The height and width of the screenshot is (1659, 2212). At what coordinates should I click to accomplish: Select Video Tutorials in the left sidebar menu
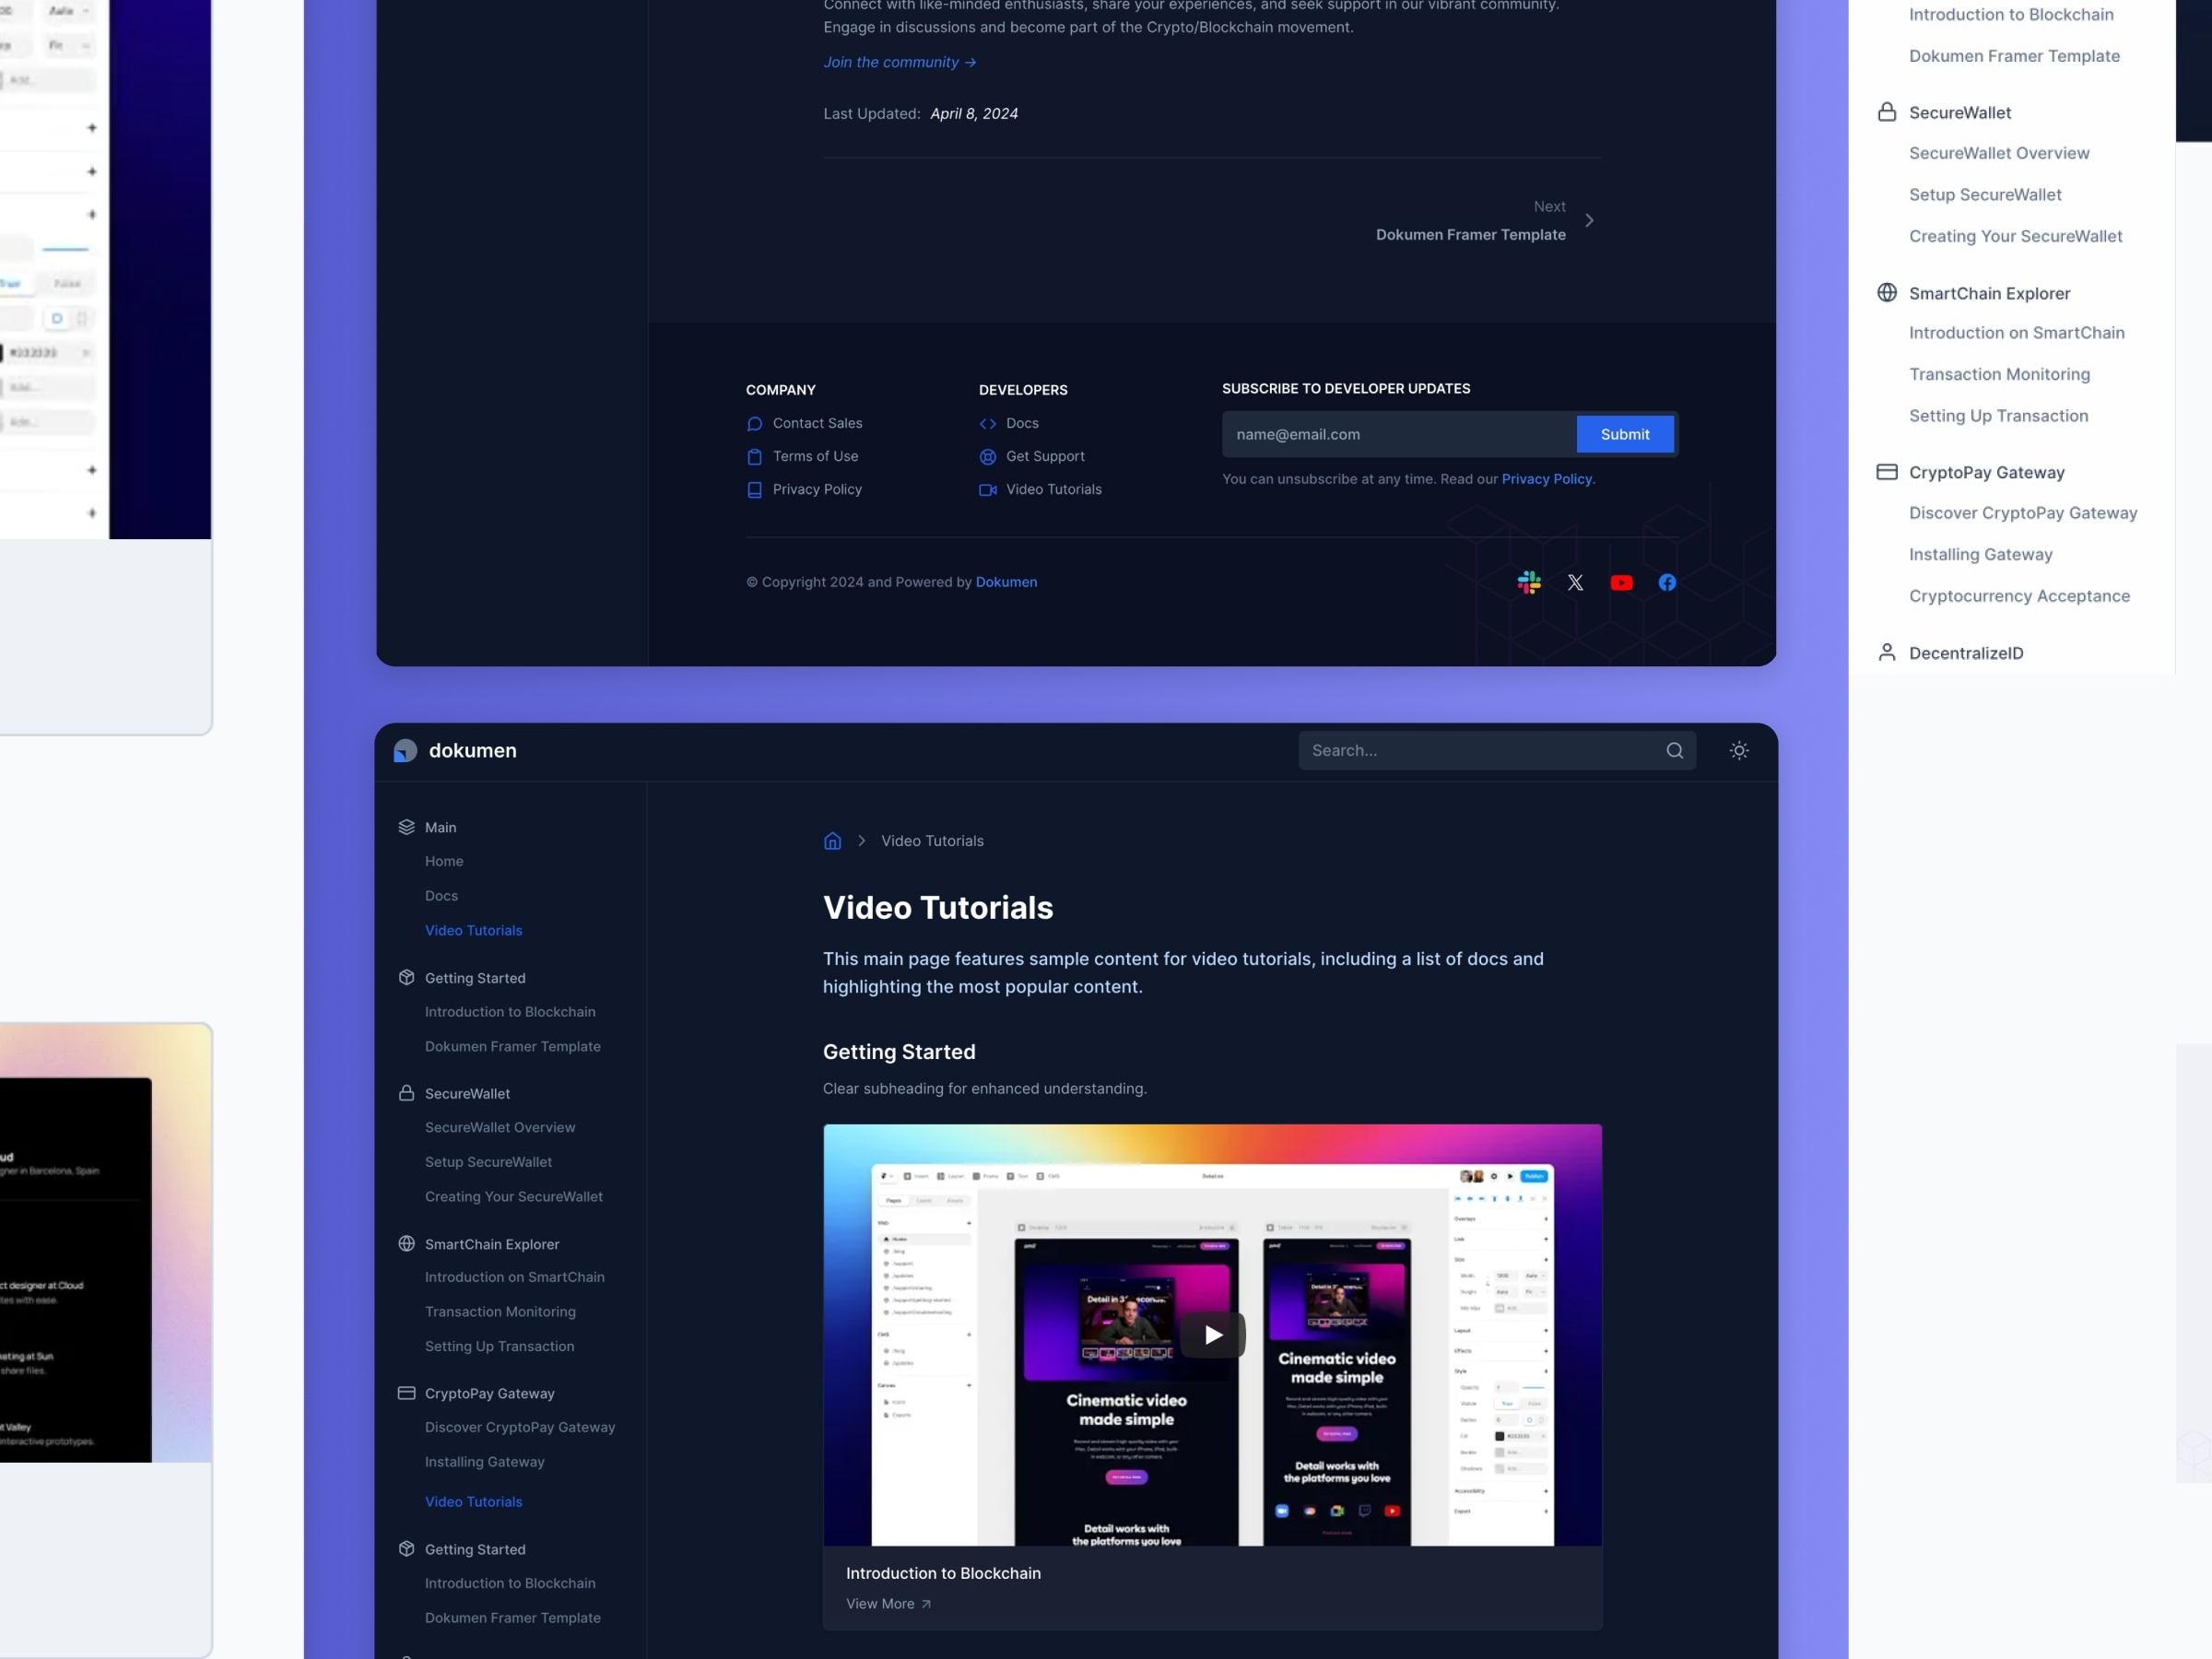(x=472, y=929)
